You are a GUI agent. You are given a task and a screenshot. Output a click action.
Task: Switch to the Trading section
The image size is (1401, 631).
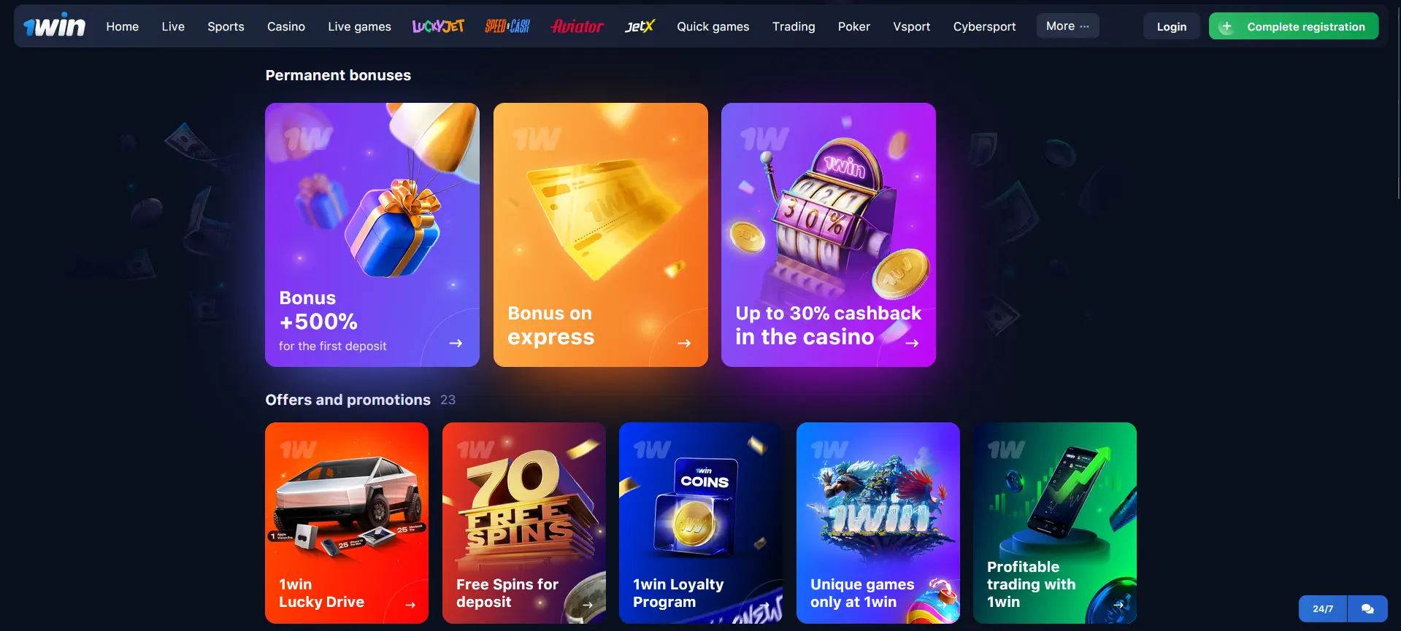point(794,26)
